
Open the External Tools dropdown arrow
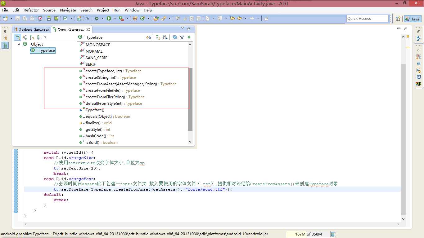127,19
